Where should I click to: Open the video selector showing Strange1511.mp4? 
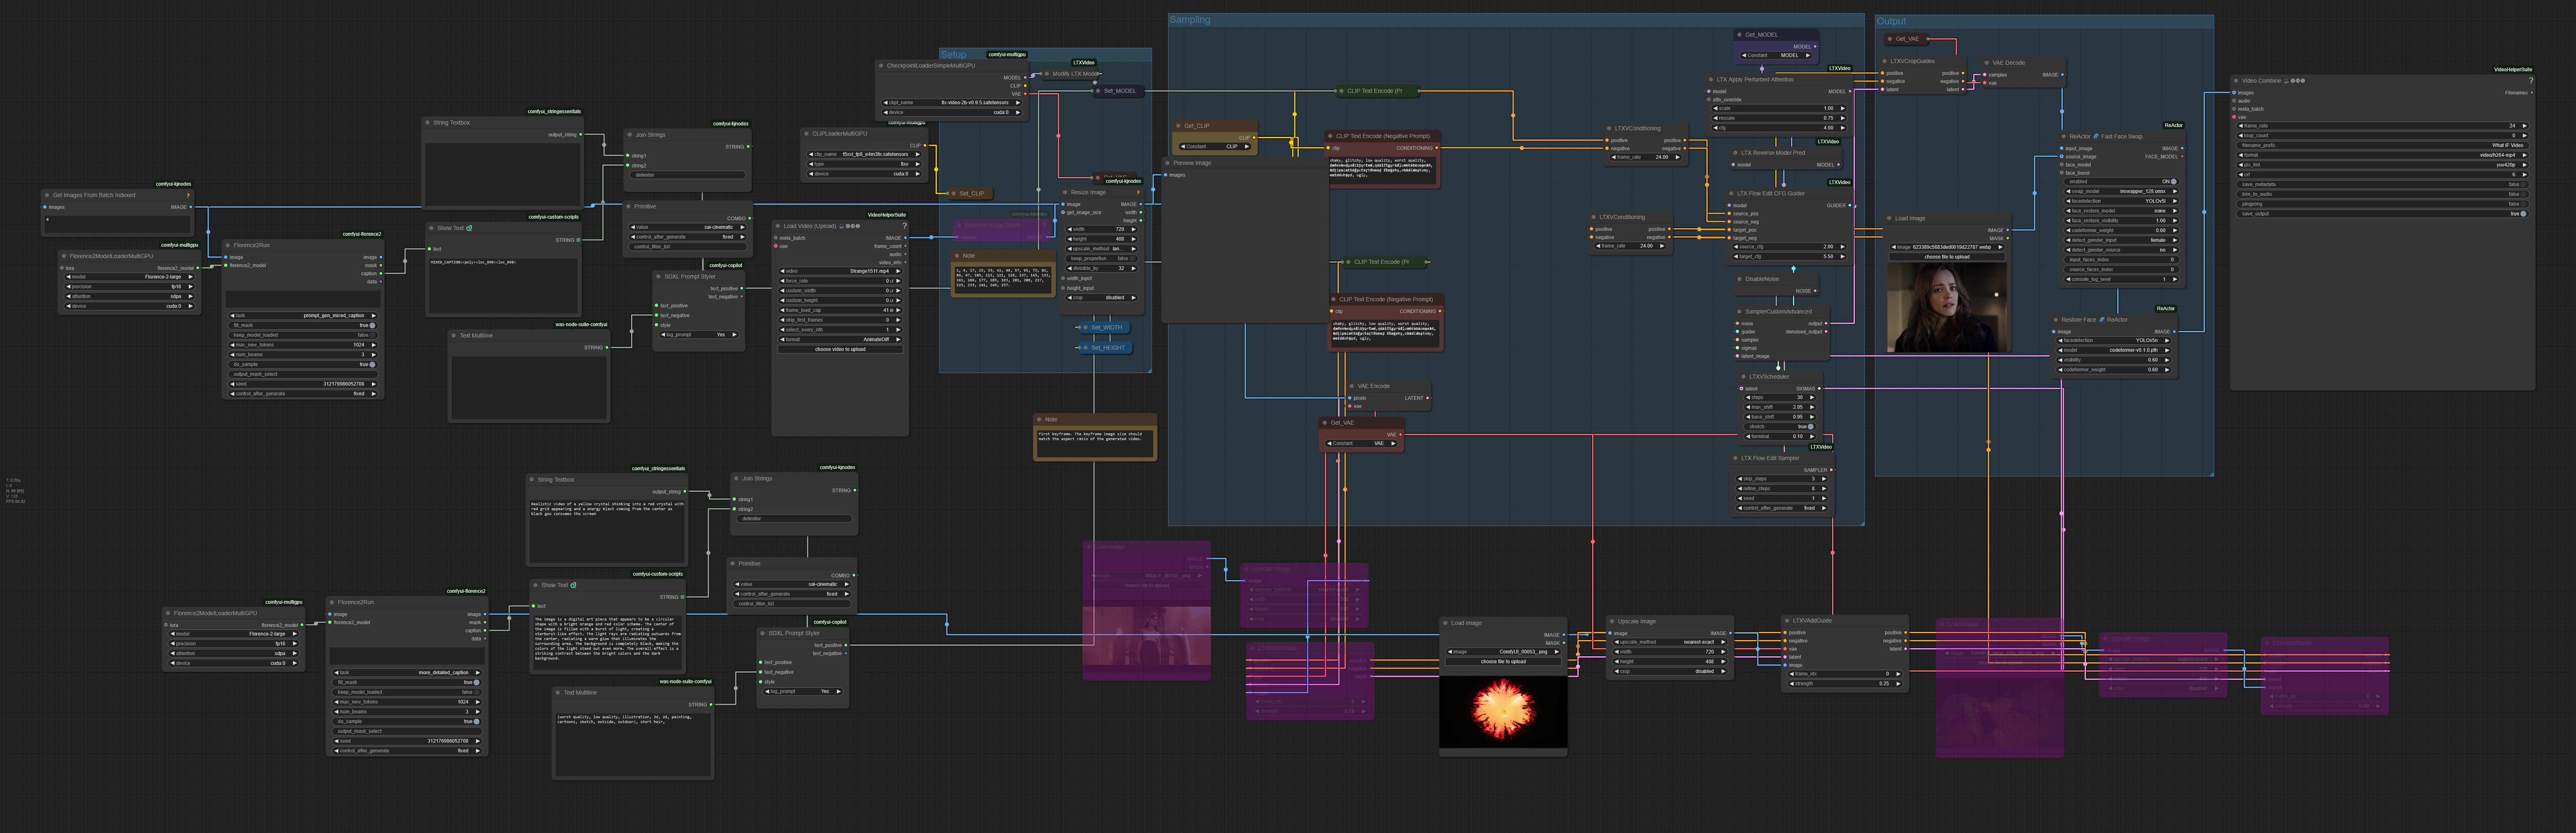(x=840, y=271)
